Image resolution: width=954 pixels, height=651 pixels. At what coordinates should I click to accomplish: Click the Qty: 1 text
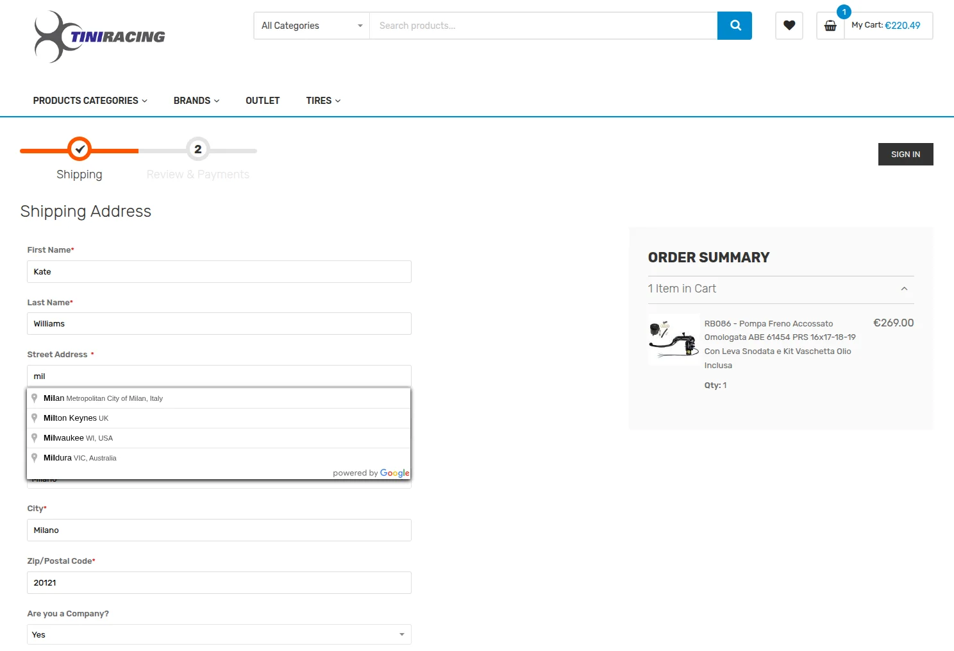pyautogui.click(x=715, y=385)
